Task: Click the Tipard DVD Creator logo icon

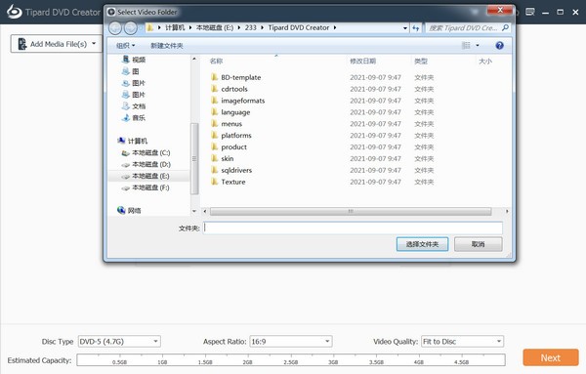Action: point(15,12)
